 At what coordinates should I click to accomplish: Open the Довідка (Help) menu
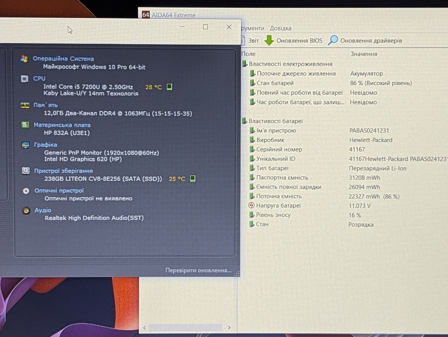(x=280, y=28)
